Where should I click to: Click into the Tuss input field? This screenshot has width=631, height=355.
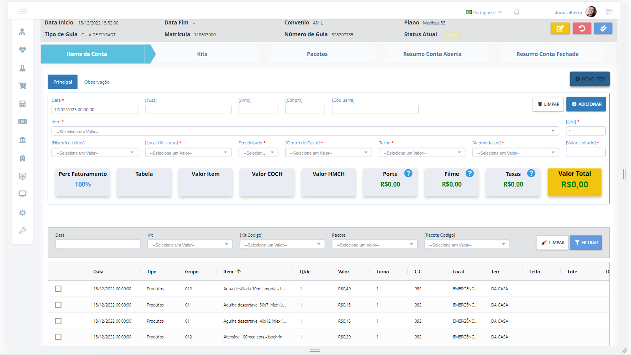188,110
